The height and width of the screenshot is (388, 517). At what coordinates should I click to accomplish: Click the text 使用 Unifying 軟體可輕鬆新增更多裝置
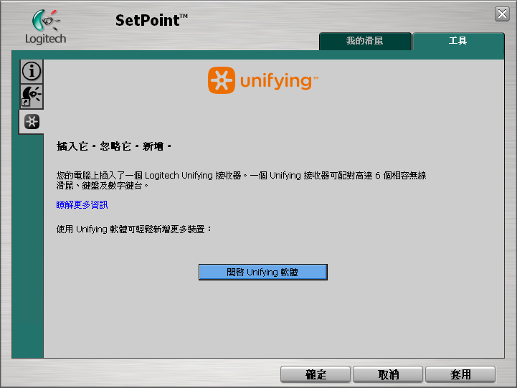pos(133,229)
